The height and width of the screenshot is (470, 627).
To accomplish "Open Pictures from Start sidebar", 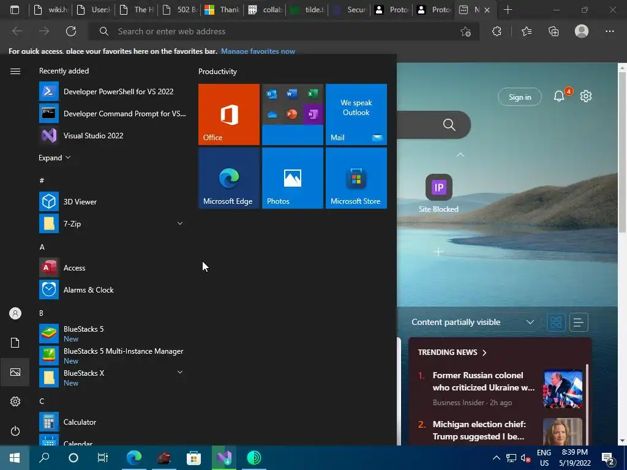I will point(15,372).
